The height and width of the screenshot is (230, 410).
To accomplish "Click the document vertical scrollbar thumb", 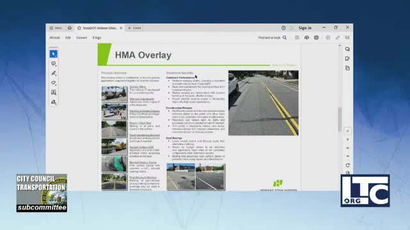I will (340, 119).
